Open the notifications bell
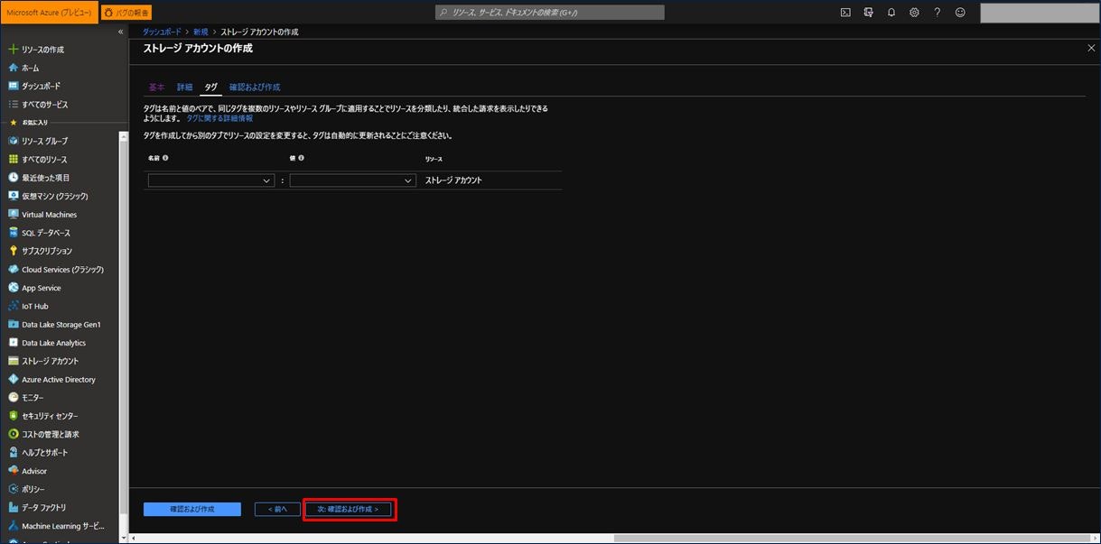1101x544 pixels. (891, 13)
